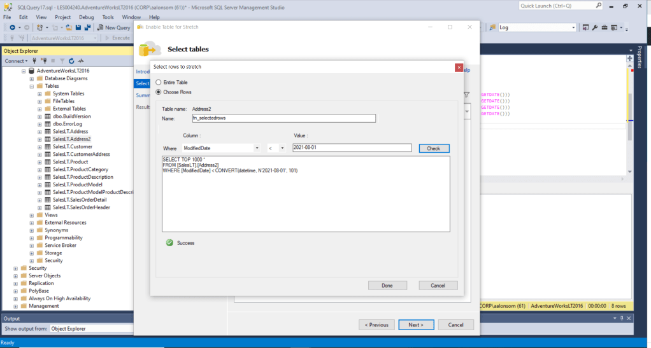Close the Select rows to stretch dialog
This screenshot has width=651, height=348.
click(459, 67)
